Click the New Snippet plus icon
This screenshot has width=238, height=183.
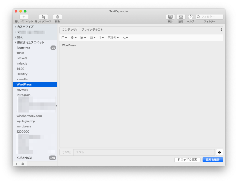tap(24, 17)
